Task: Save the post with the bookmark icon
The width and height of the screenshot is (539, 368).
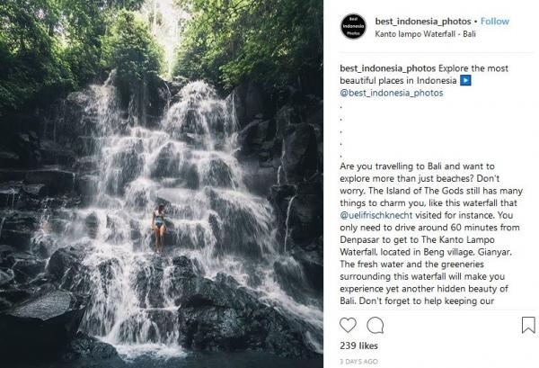Action: (x=527, y=325)
